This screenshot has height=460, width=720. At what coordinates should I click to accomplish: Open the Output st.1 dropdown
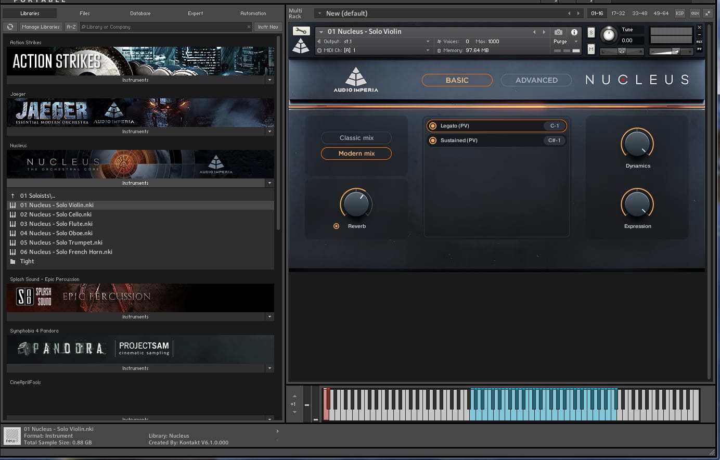tap(428, 42)
